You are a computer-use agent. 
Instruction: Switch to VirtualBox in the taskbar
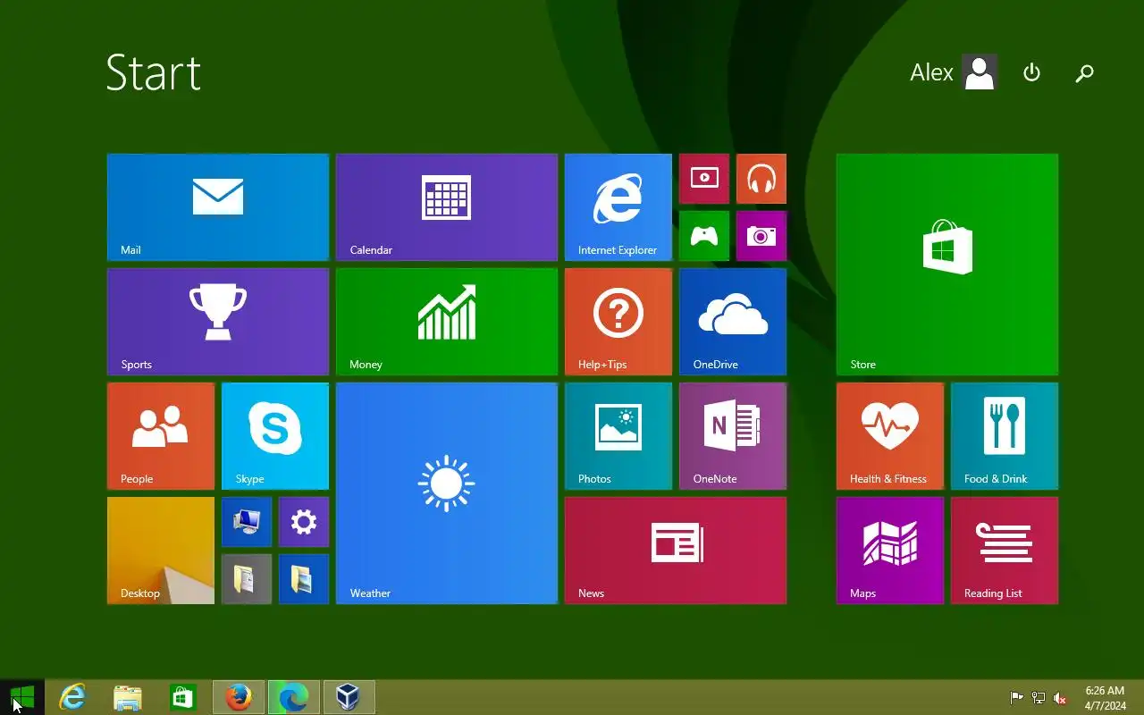coord(349,697)
